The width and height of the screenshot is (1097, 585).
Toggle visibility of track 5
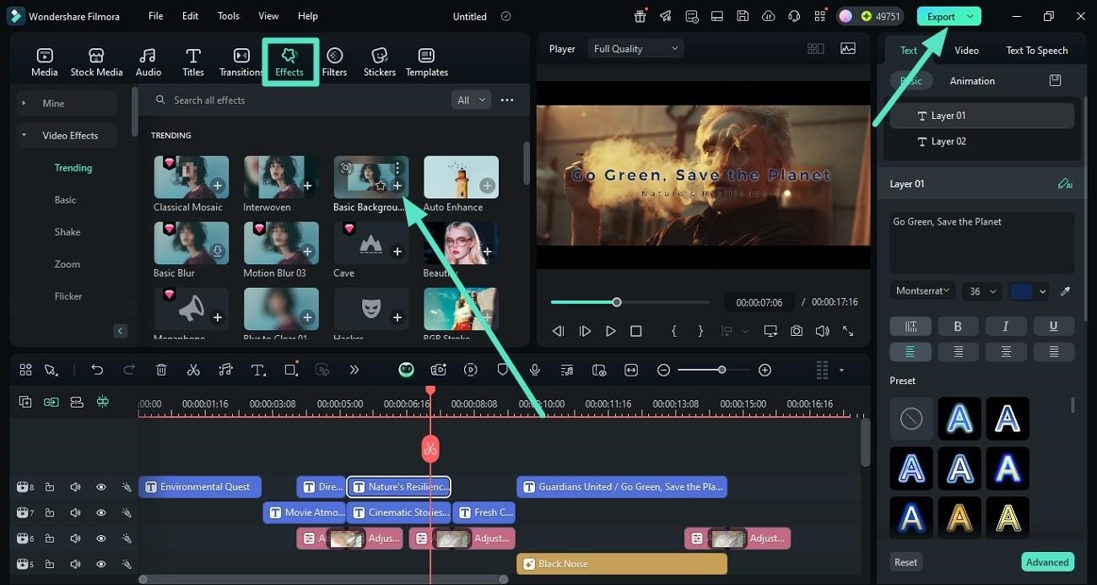click(100, 564)
